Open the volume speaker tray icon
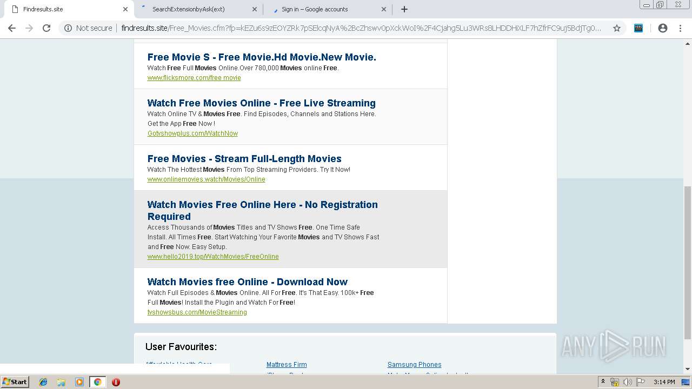 (x=627, y=382)
